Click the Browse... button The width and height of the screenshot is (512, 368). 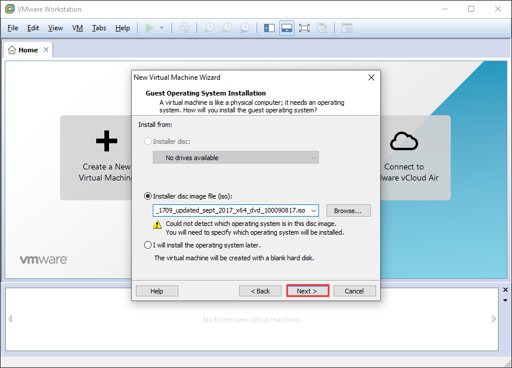click(x=348, y=211)
